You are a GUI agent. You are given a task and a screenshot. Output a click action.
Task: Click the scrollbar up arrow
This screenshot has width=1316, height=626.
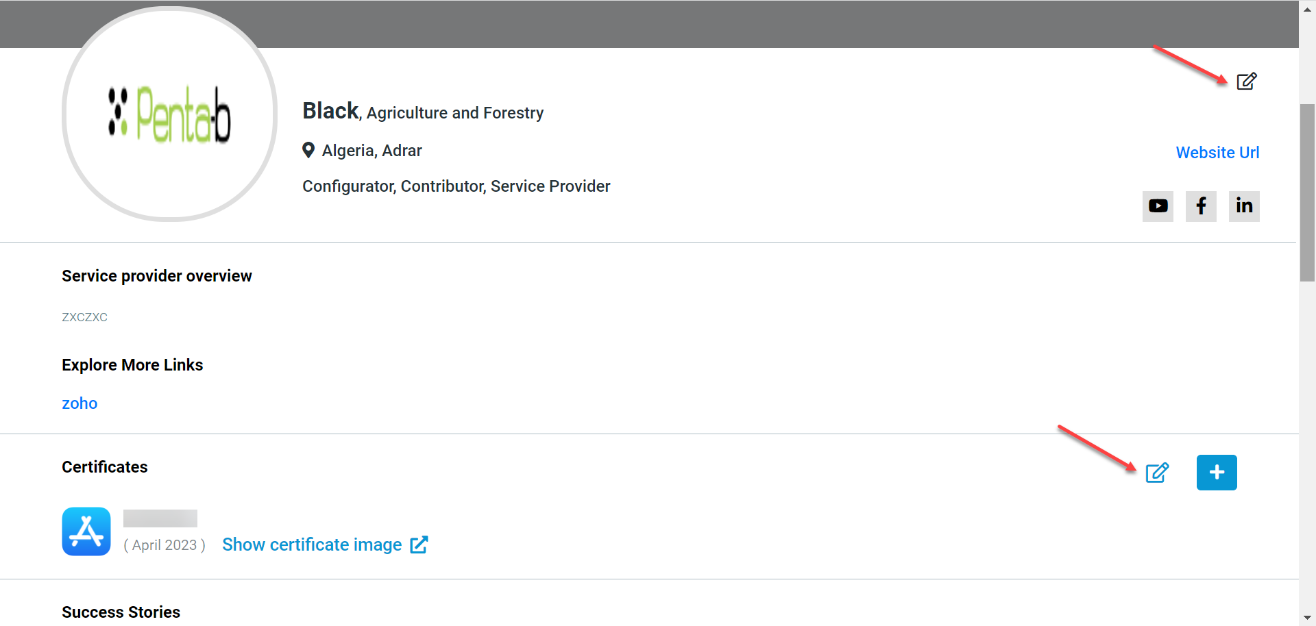coord(1307,8)
